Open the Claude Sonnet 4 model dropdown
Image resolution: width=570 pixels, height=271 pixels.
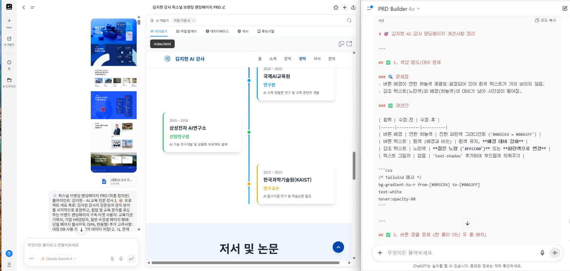58,259
